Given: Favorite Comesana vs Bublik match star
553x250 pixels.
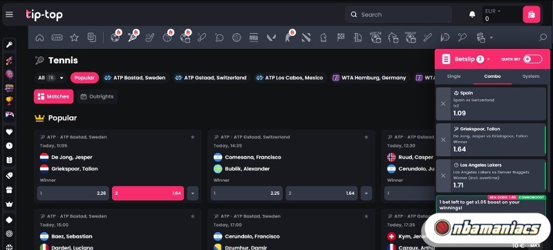Looking at the screenshot, I should click(x=366, y=137).
